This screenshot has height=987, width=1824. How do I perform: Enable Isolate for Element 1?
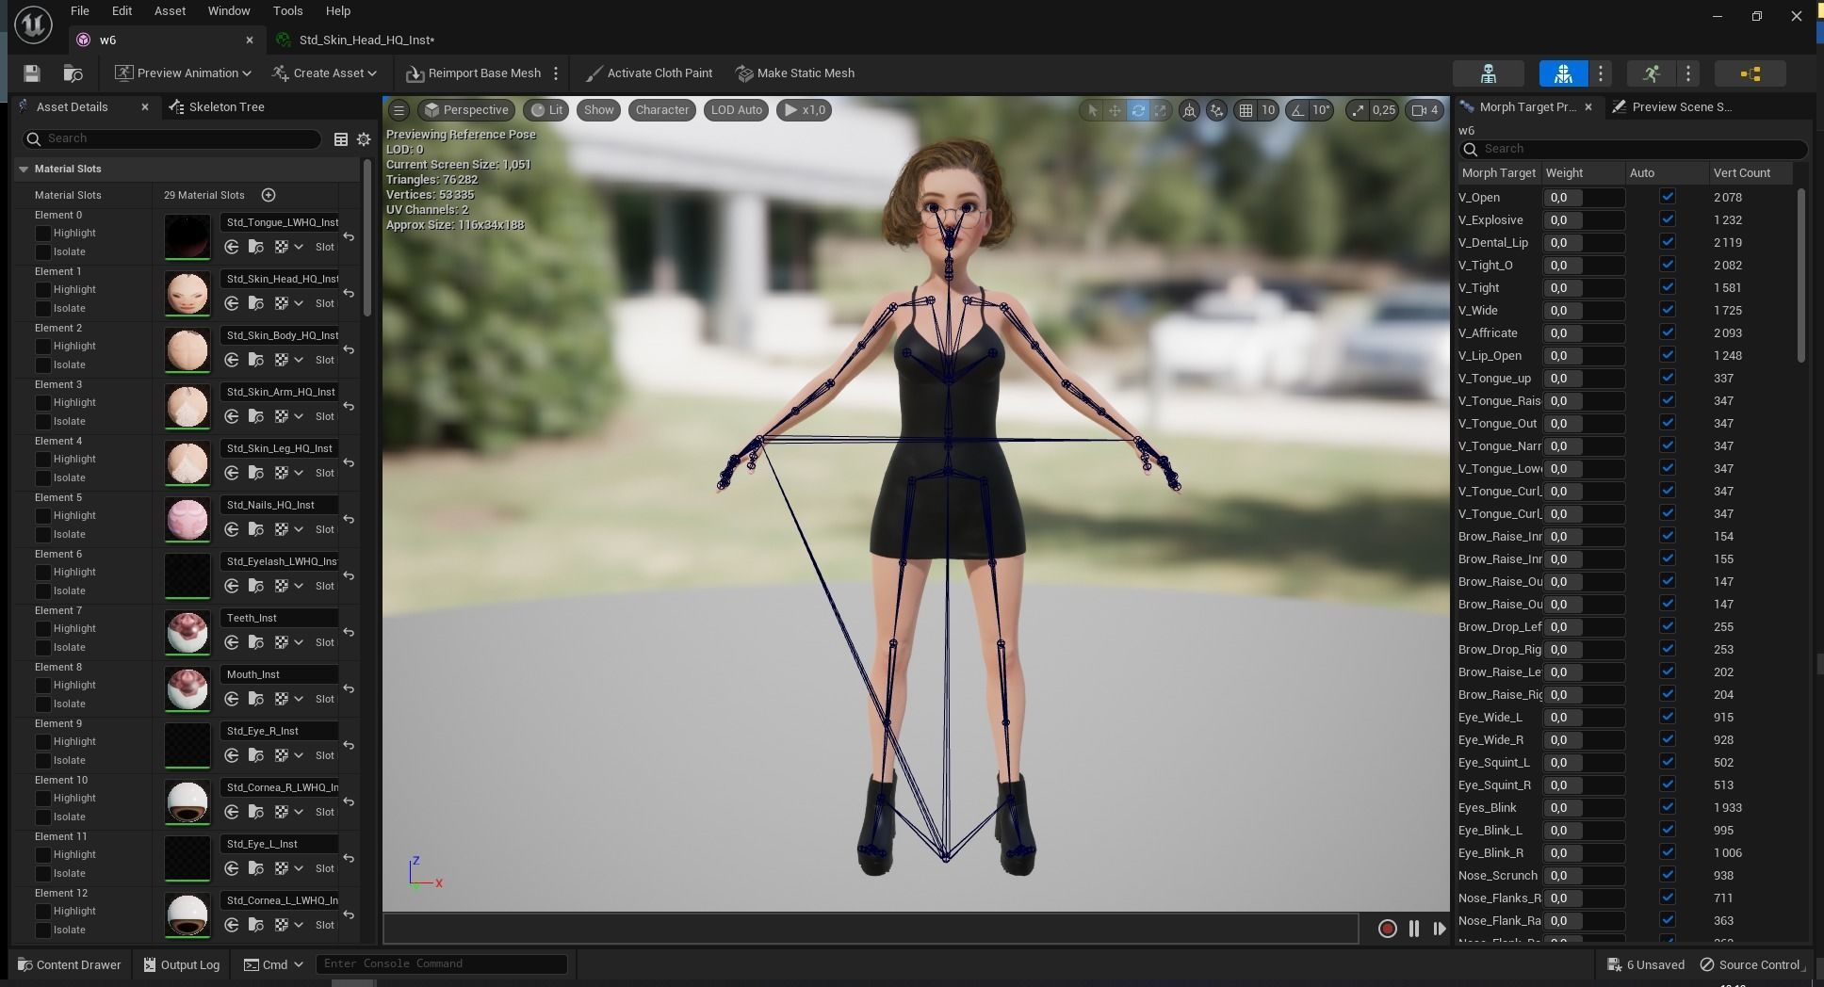tap(43, 308)
